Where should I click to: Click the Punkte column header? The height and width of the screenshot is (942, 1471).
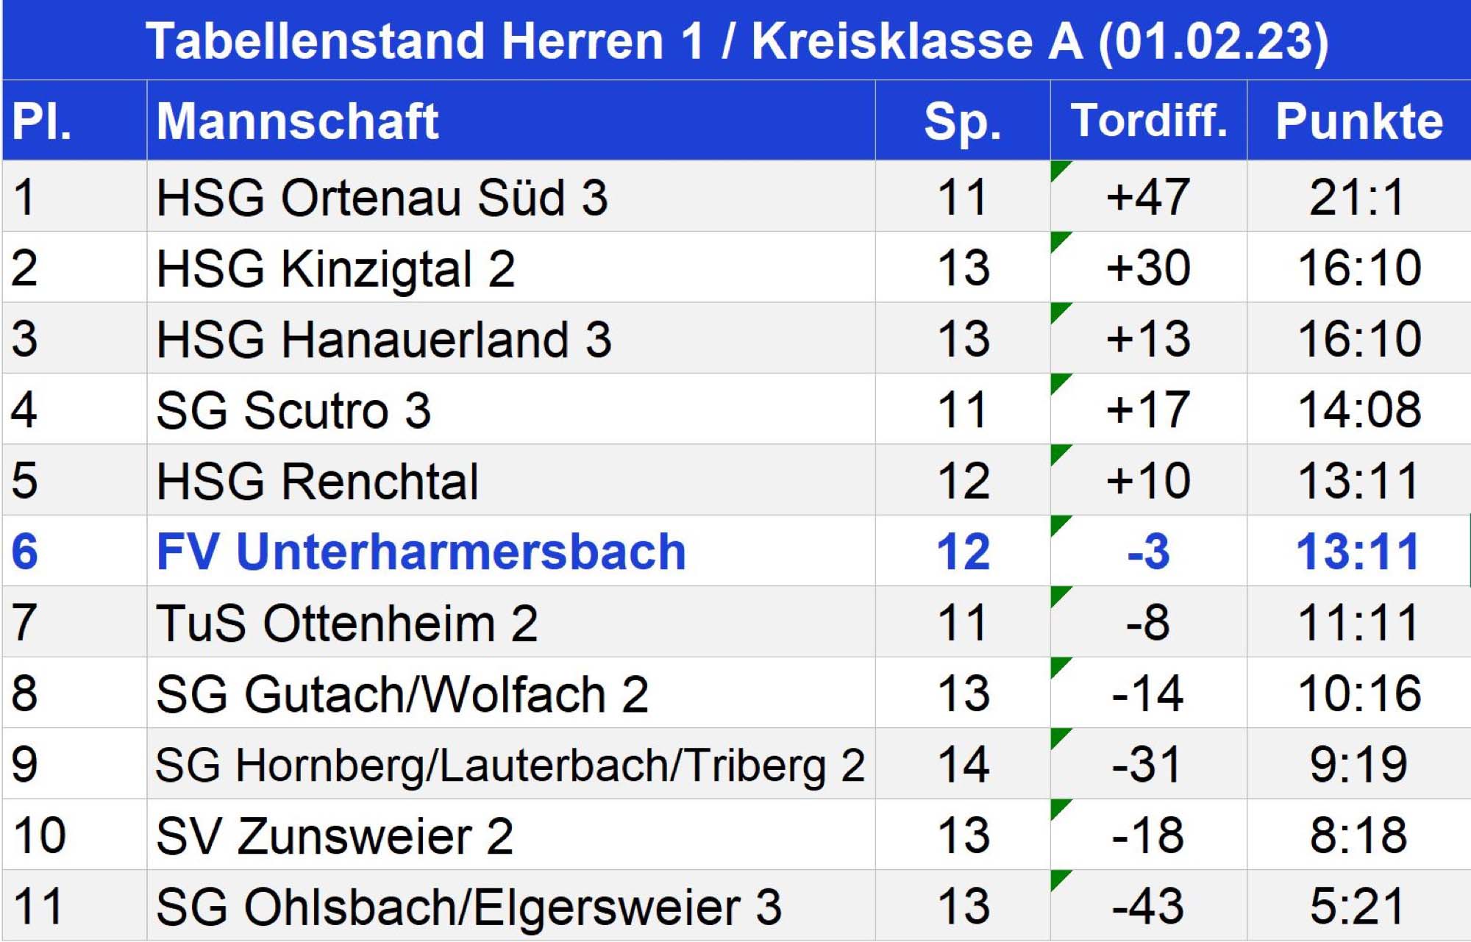[1358, 121]
